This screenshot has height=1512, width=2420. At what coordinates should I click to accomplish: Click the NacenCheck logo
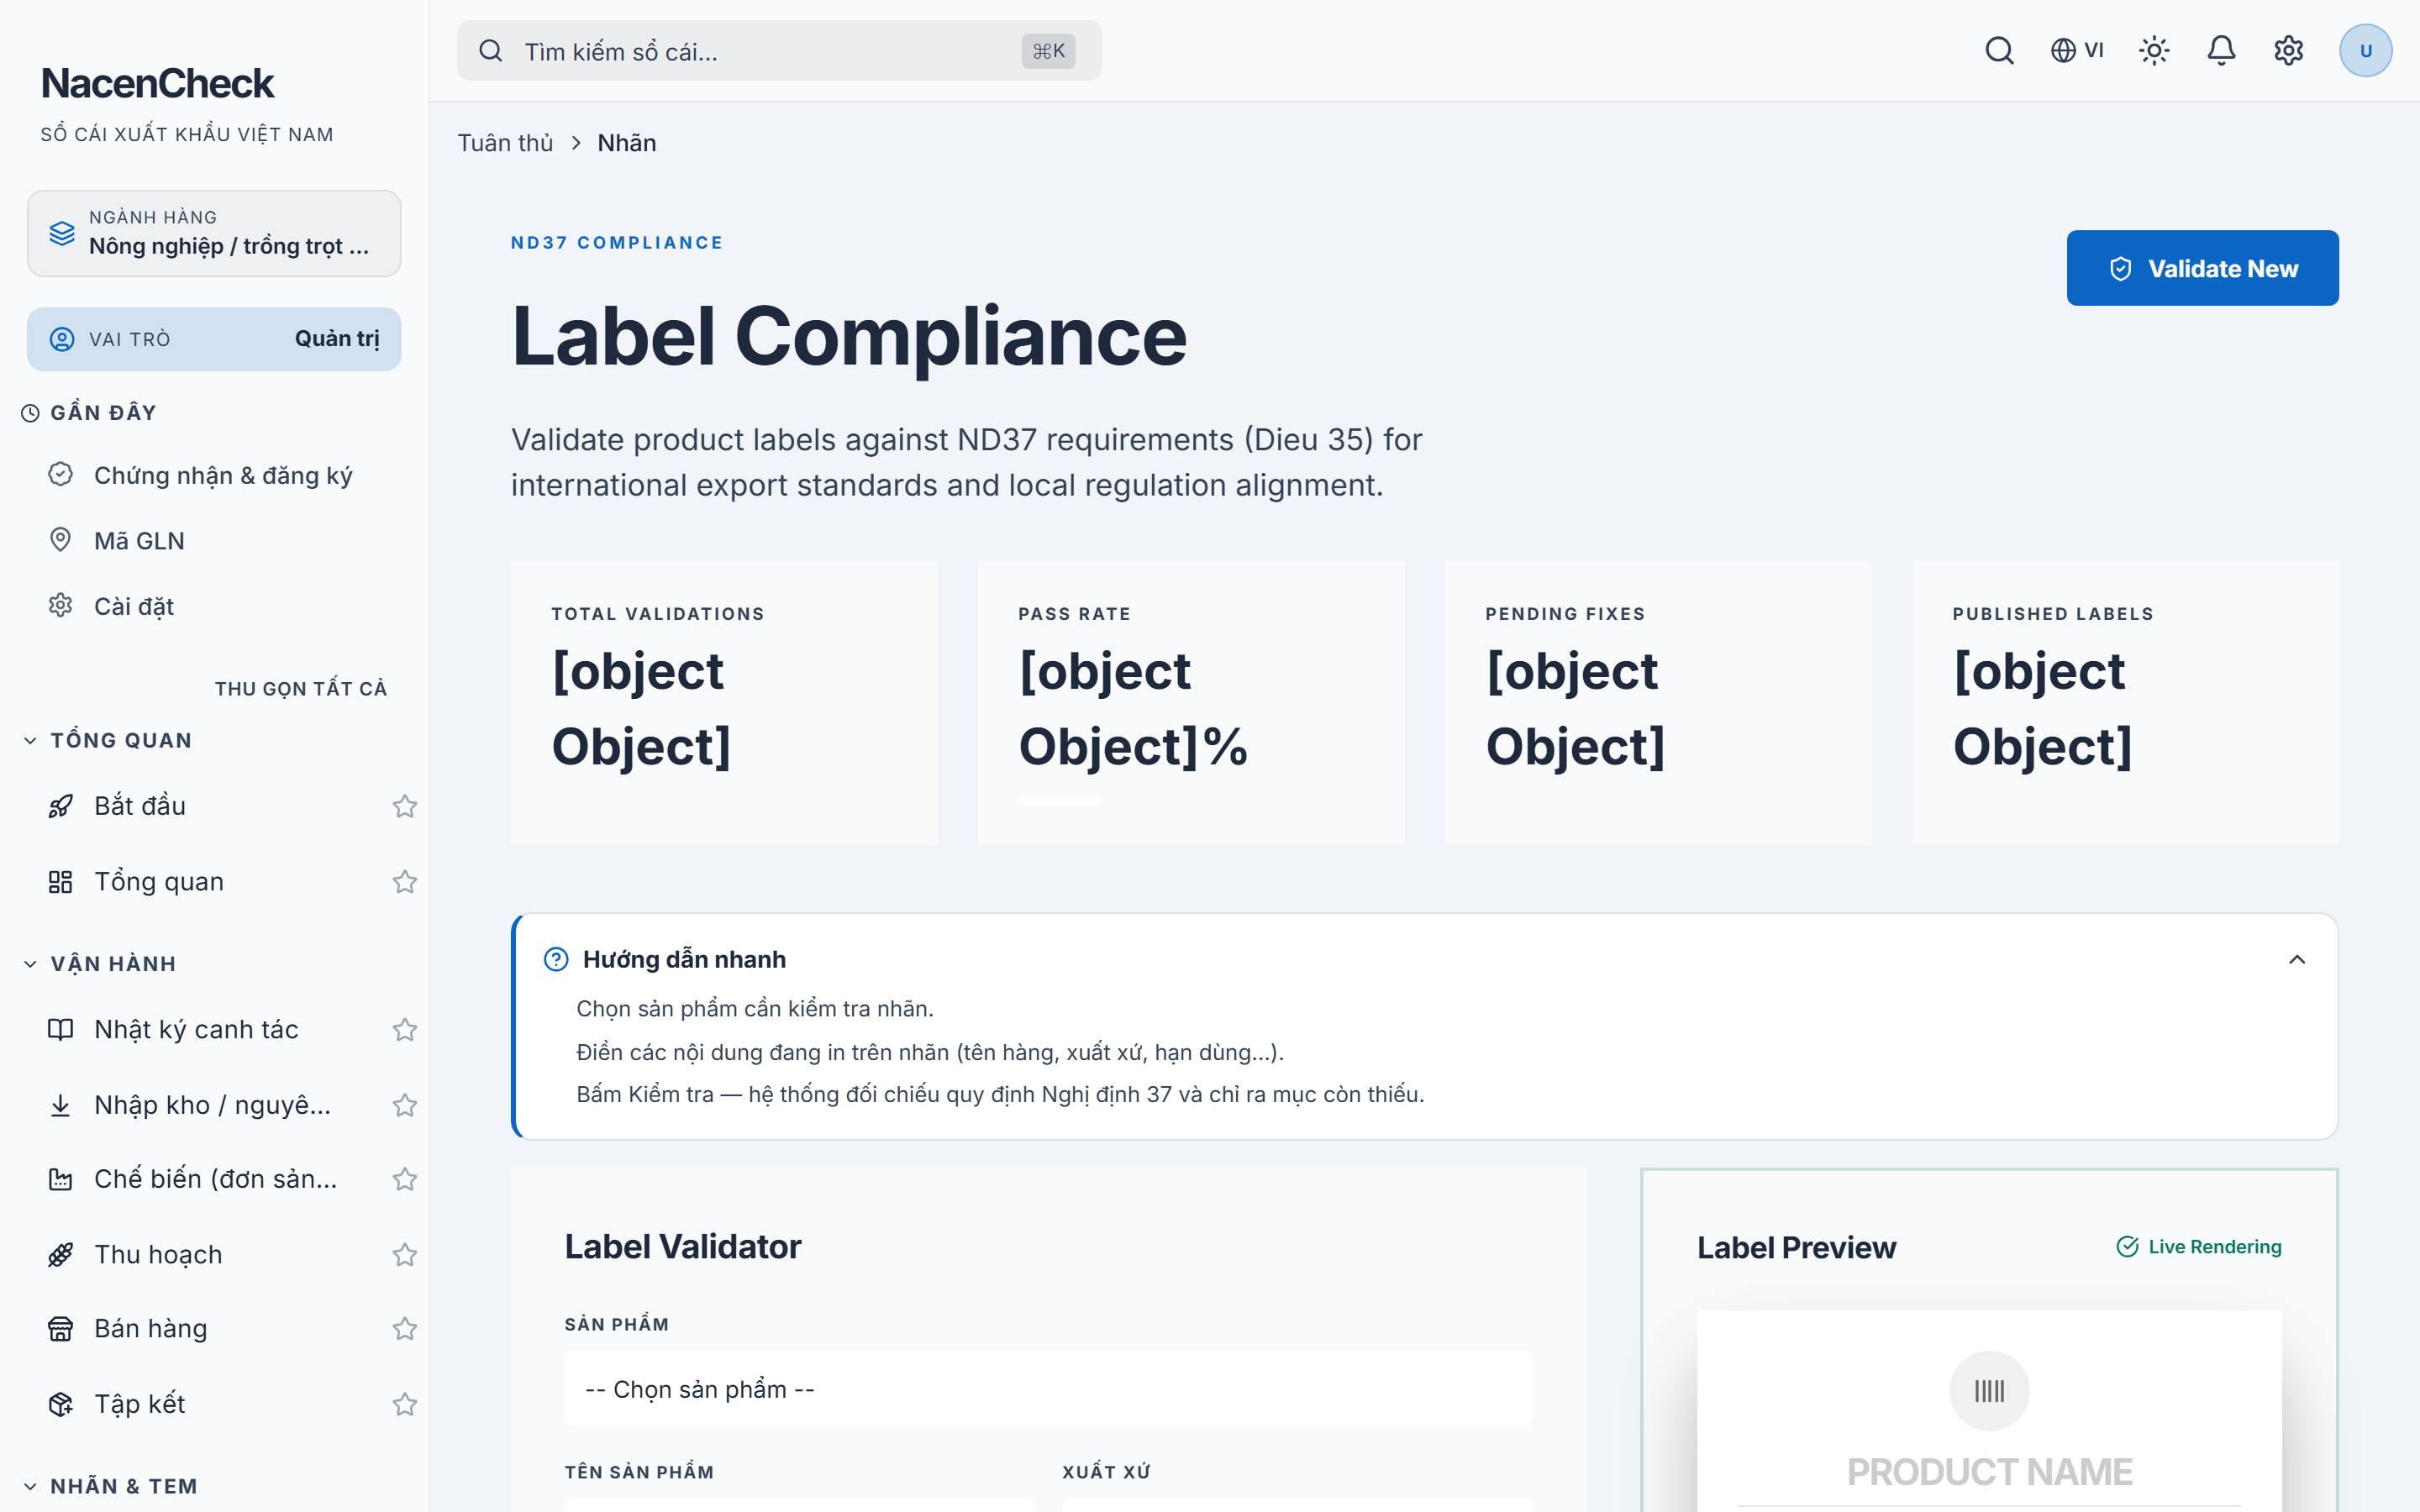157,83
